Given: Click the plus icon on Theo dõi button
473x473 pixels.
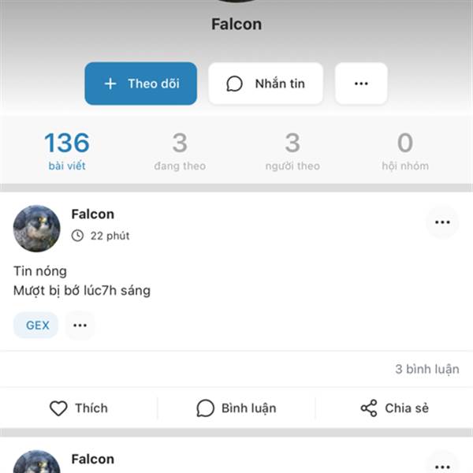Looking at the screenshot, I should pos(110,84).
